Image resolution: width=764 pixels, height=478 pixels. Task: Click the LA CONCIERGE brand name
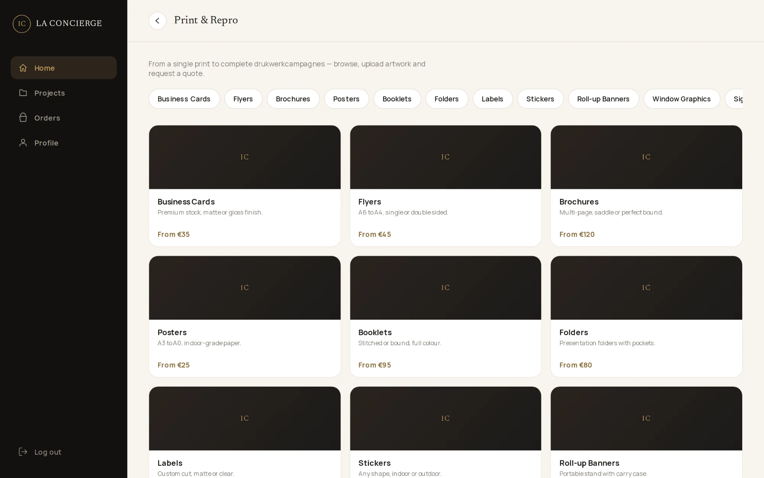(x=69, y=23)
